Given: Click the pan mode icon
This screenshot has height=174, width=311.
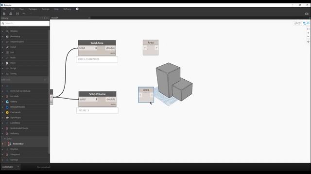Looking at the screenshot, I should pos(308,42).
